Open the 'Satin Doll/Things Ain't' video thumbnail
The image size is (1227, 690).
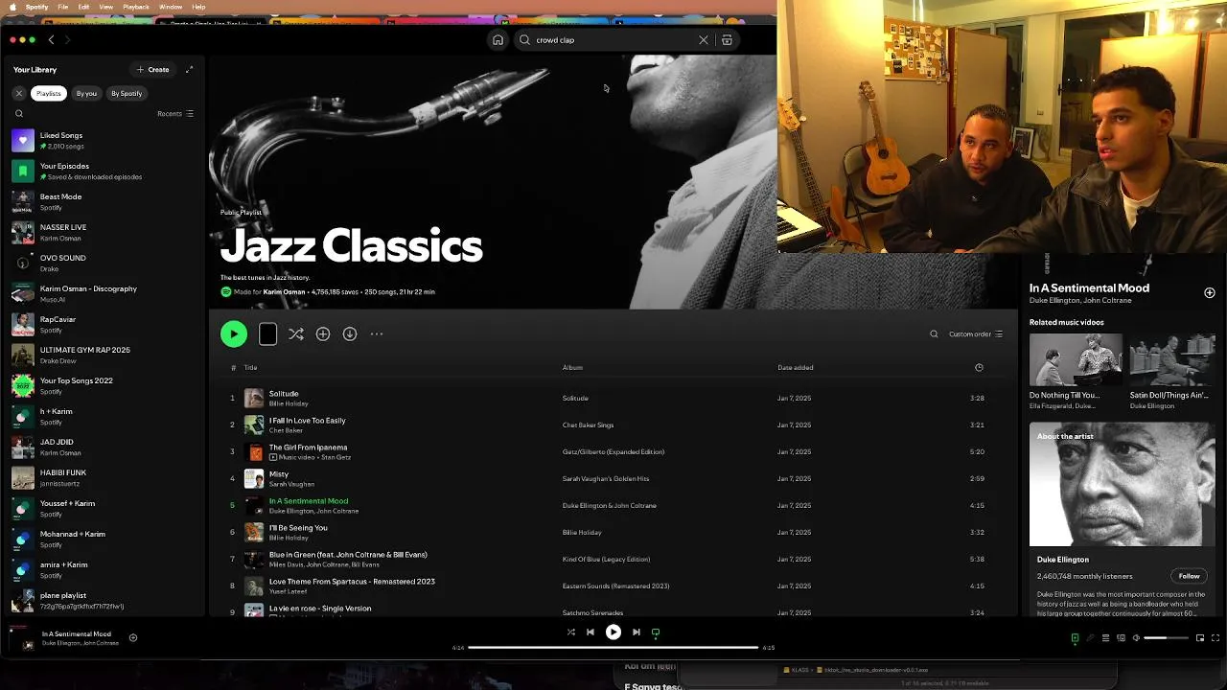1172,359
